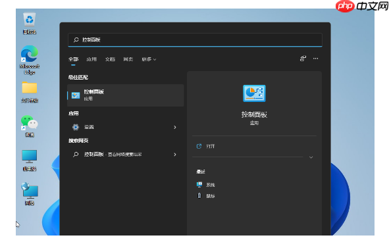Click the magnifier icon in the search box
The width and height of the screenshot is (389, 248).
[76, 39]
